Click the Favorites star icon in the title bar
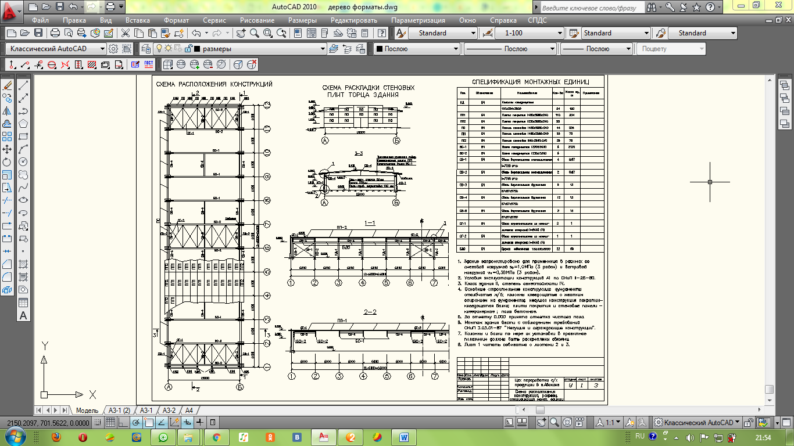Image resolution: width=794 pixels, height=446 pixels. coord(696,8)
